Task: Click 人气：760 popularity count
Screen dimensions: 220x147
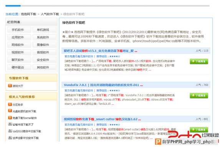Action: (202, 85)
